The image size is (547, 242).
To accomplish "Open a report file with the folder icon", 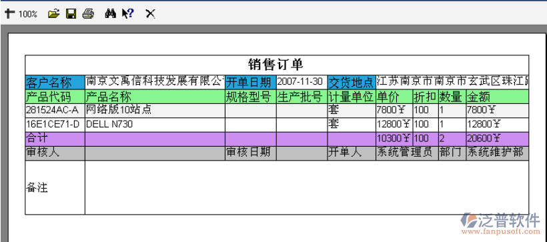I will tap(54, 14).
